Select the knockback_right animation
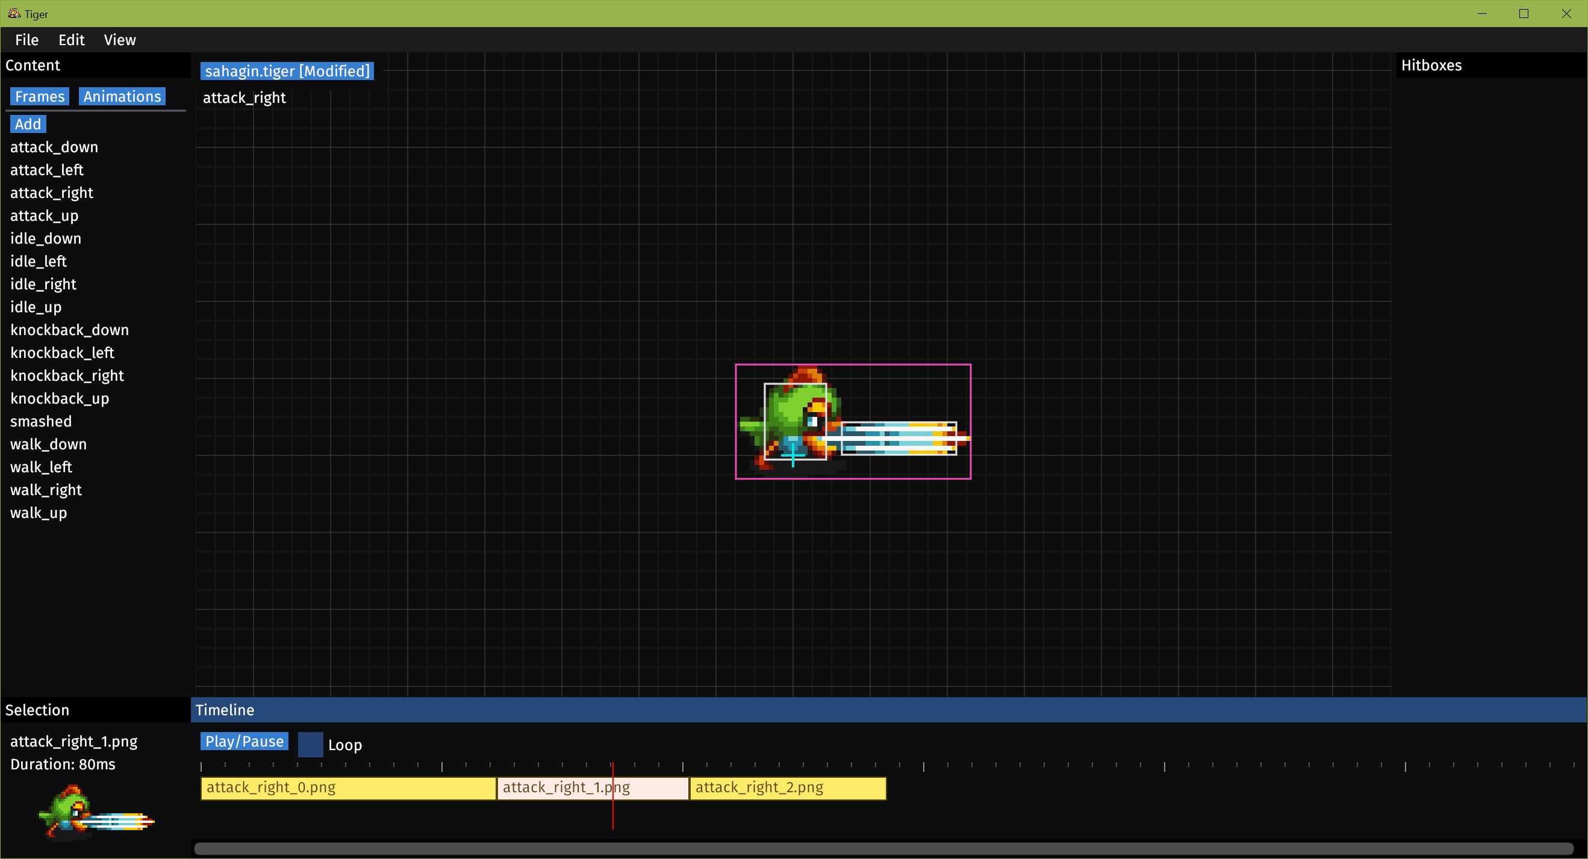The image size is (1588, 859). [x=67, y=375]
